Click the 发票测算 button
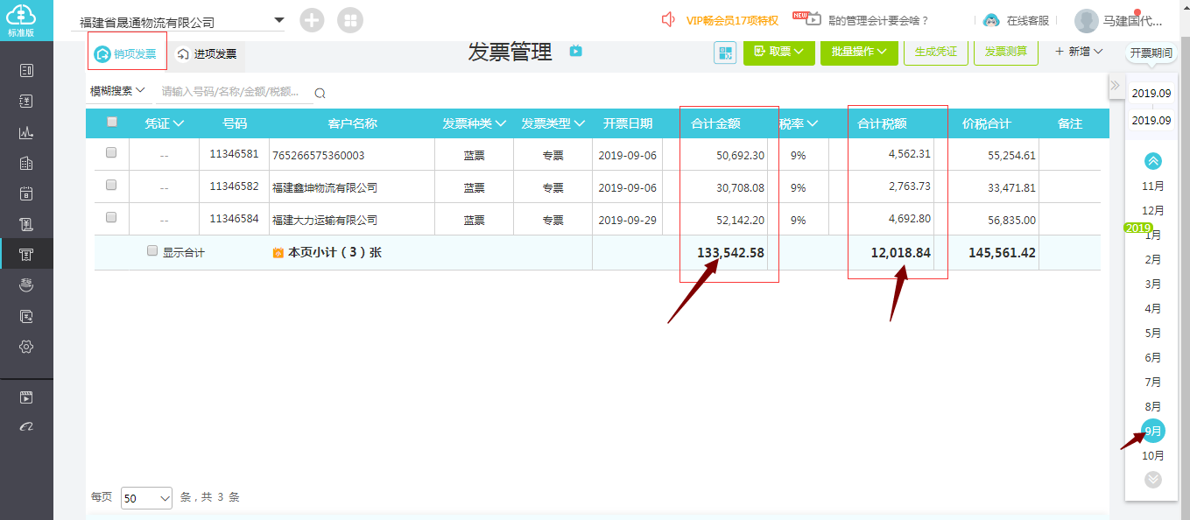 tap(1005, 53)
